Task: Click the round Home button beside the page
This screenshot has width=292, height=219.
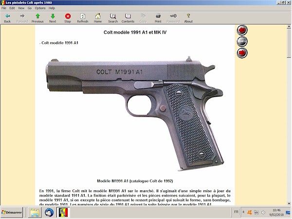Action: point(242,41)
